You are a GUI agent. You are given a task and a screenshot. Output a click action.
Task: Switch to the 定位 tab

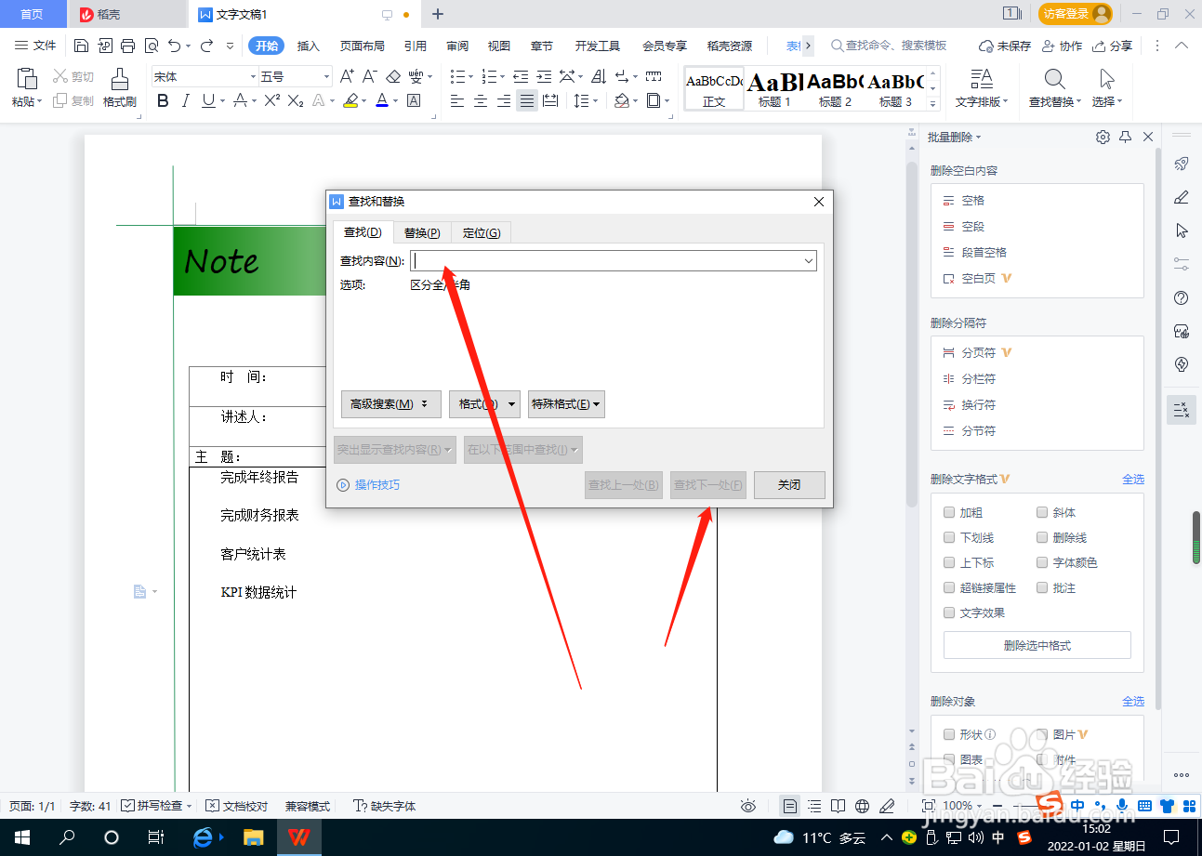pyautogui.click(x=482, y=232)
